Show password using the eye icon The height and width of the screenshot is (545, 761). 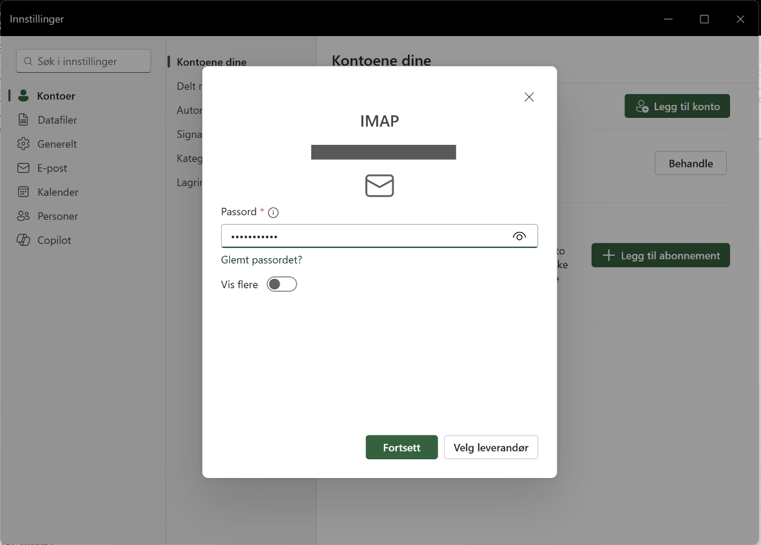[x=519, y=236]
